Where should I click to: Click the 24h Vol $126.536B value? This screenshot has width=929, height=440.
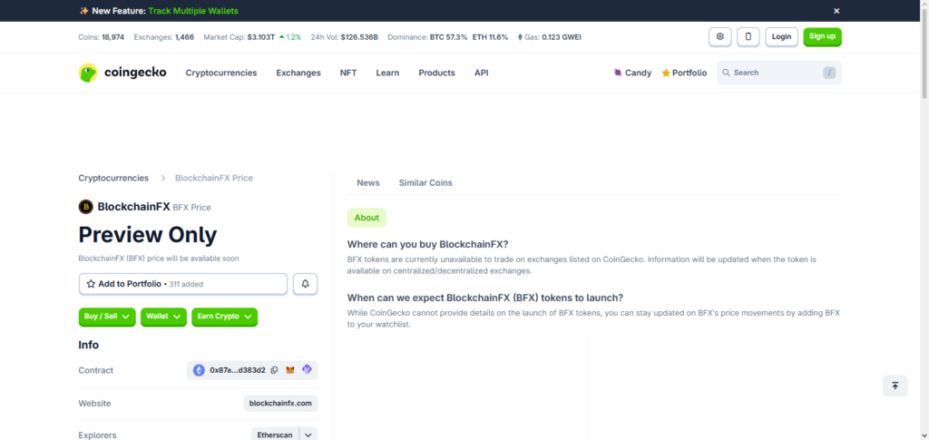[359, 36]
